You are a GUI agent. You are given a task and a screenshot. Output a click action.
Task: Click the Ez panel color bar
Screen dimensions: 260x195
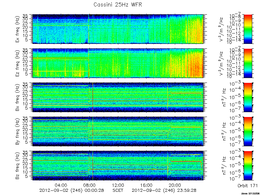click(248, 63)
